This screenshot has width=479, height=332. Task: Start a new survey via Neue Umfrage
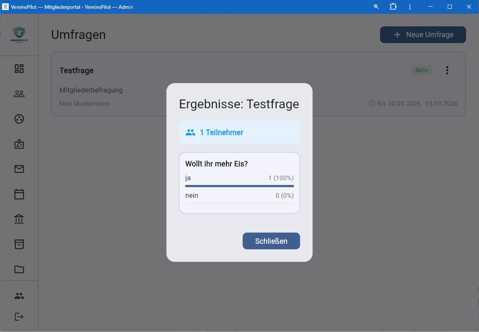[x=423, y=35]
